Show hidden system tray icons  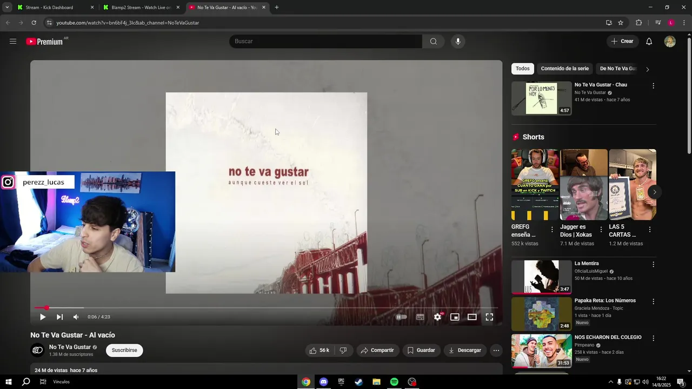(x=611, y=382)
